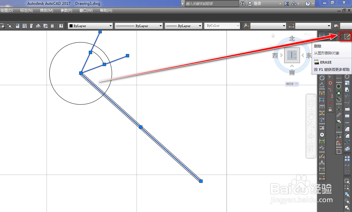Select the Diameter dimension tool

pos(322,78)
